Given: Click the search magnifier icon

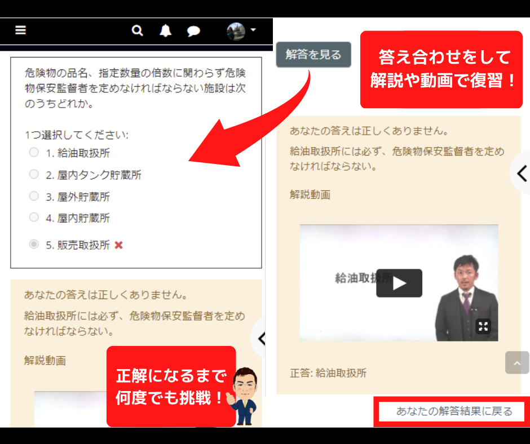Looking at the screenshot, I should [x=137, y=31].
